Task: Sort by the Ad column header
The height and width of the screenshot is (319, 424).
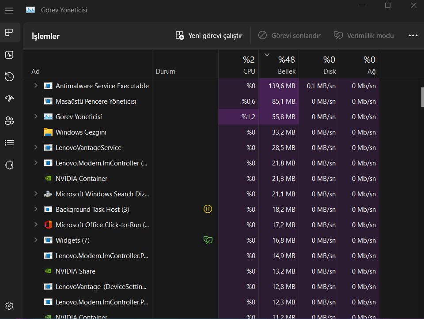Action: [87, 64]
